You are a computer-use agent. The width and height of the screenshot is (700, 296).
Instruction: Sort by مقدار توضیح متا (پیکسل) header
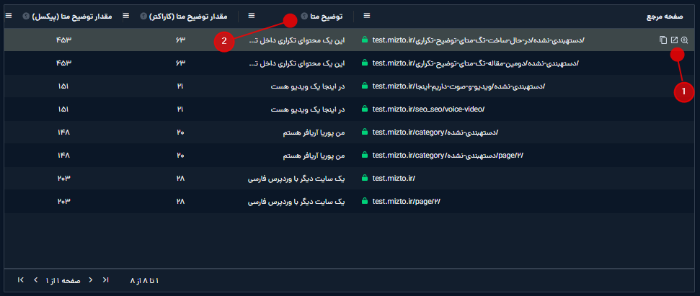pyautogui.click(x=71, y=17)
